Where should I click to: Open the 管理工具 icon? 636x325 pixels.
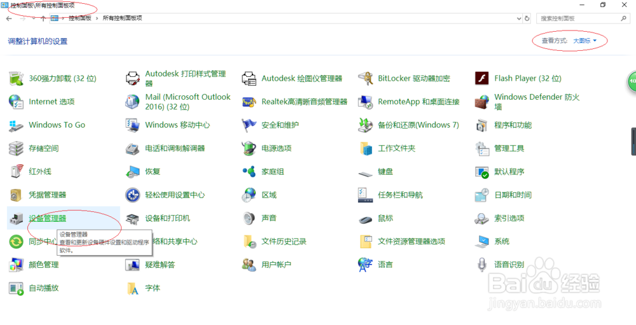[x=481, y=148]
